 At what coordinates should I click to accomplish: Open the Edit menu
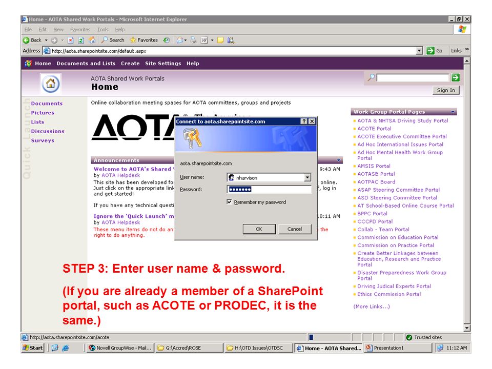point(43,30)
